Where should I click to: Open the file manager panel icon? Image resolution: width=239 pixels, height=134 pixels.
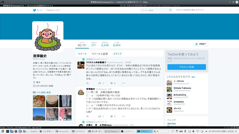click(12, 131)
